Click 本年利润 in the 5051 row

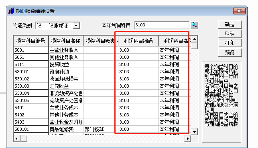(x=175, y=57)
